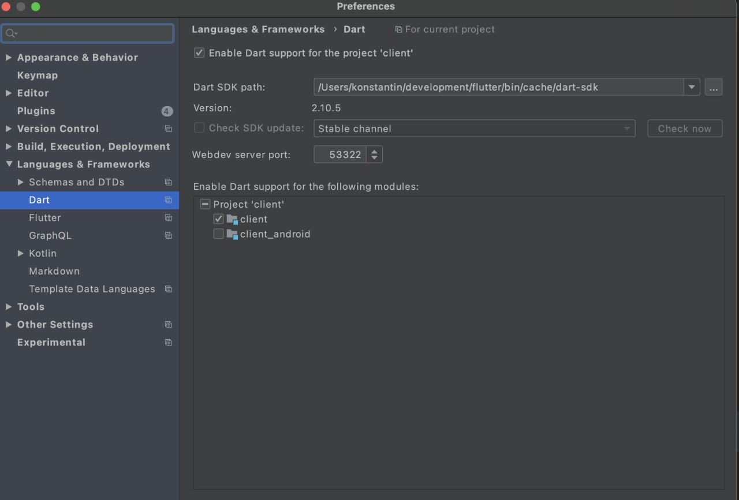739x500 pixels.
Task: Expand the Kotlin settings node
Action: click(x=21, y=253)
